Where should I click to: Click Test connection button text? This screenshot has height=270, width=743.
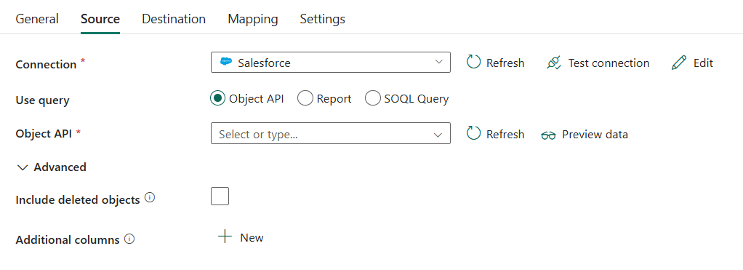(609, 63)
